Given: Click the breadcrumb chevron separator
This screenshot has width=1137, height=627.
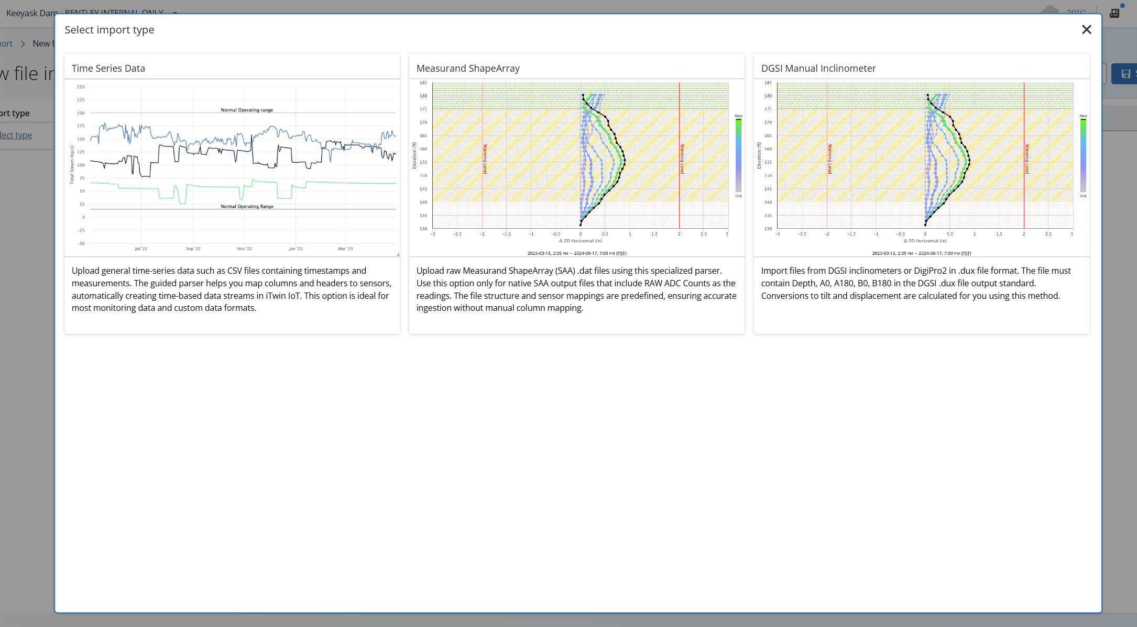Looking at the screenshot, I should [x=23, y=43].
